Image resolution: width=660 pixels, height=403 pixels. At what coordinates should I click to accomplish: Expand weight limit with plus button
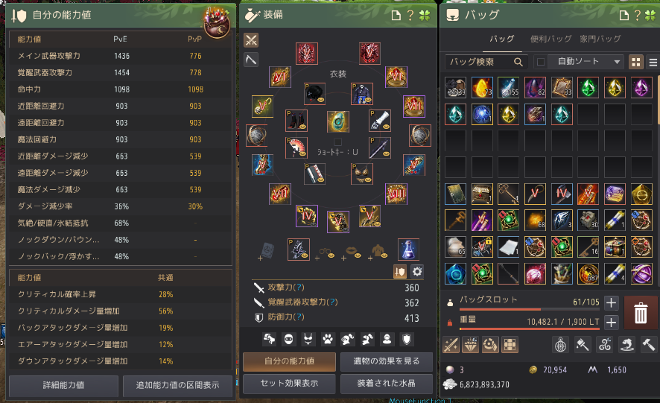pos(611,323)
